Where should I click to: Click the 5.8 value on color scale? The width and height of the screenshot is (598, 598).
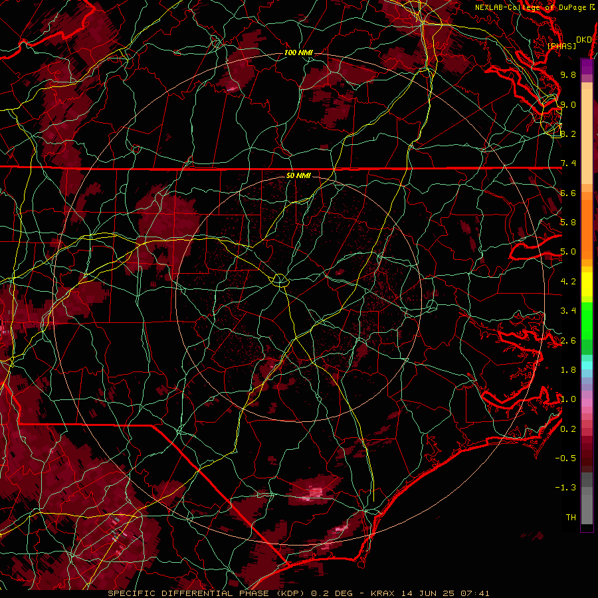pos(568,223)
